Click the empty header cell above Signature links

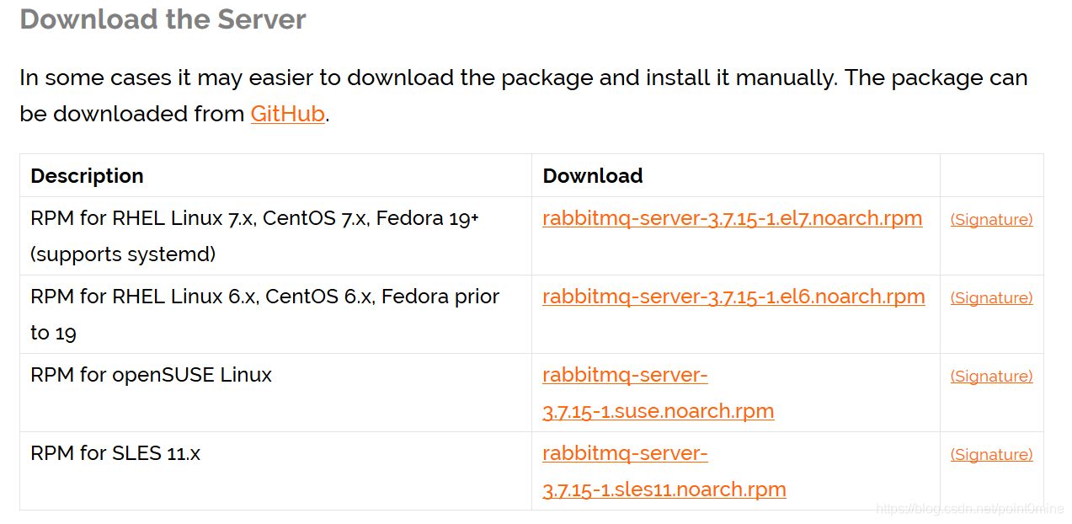(x=991, y=175)
